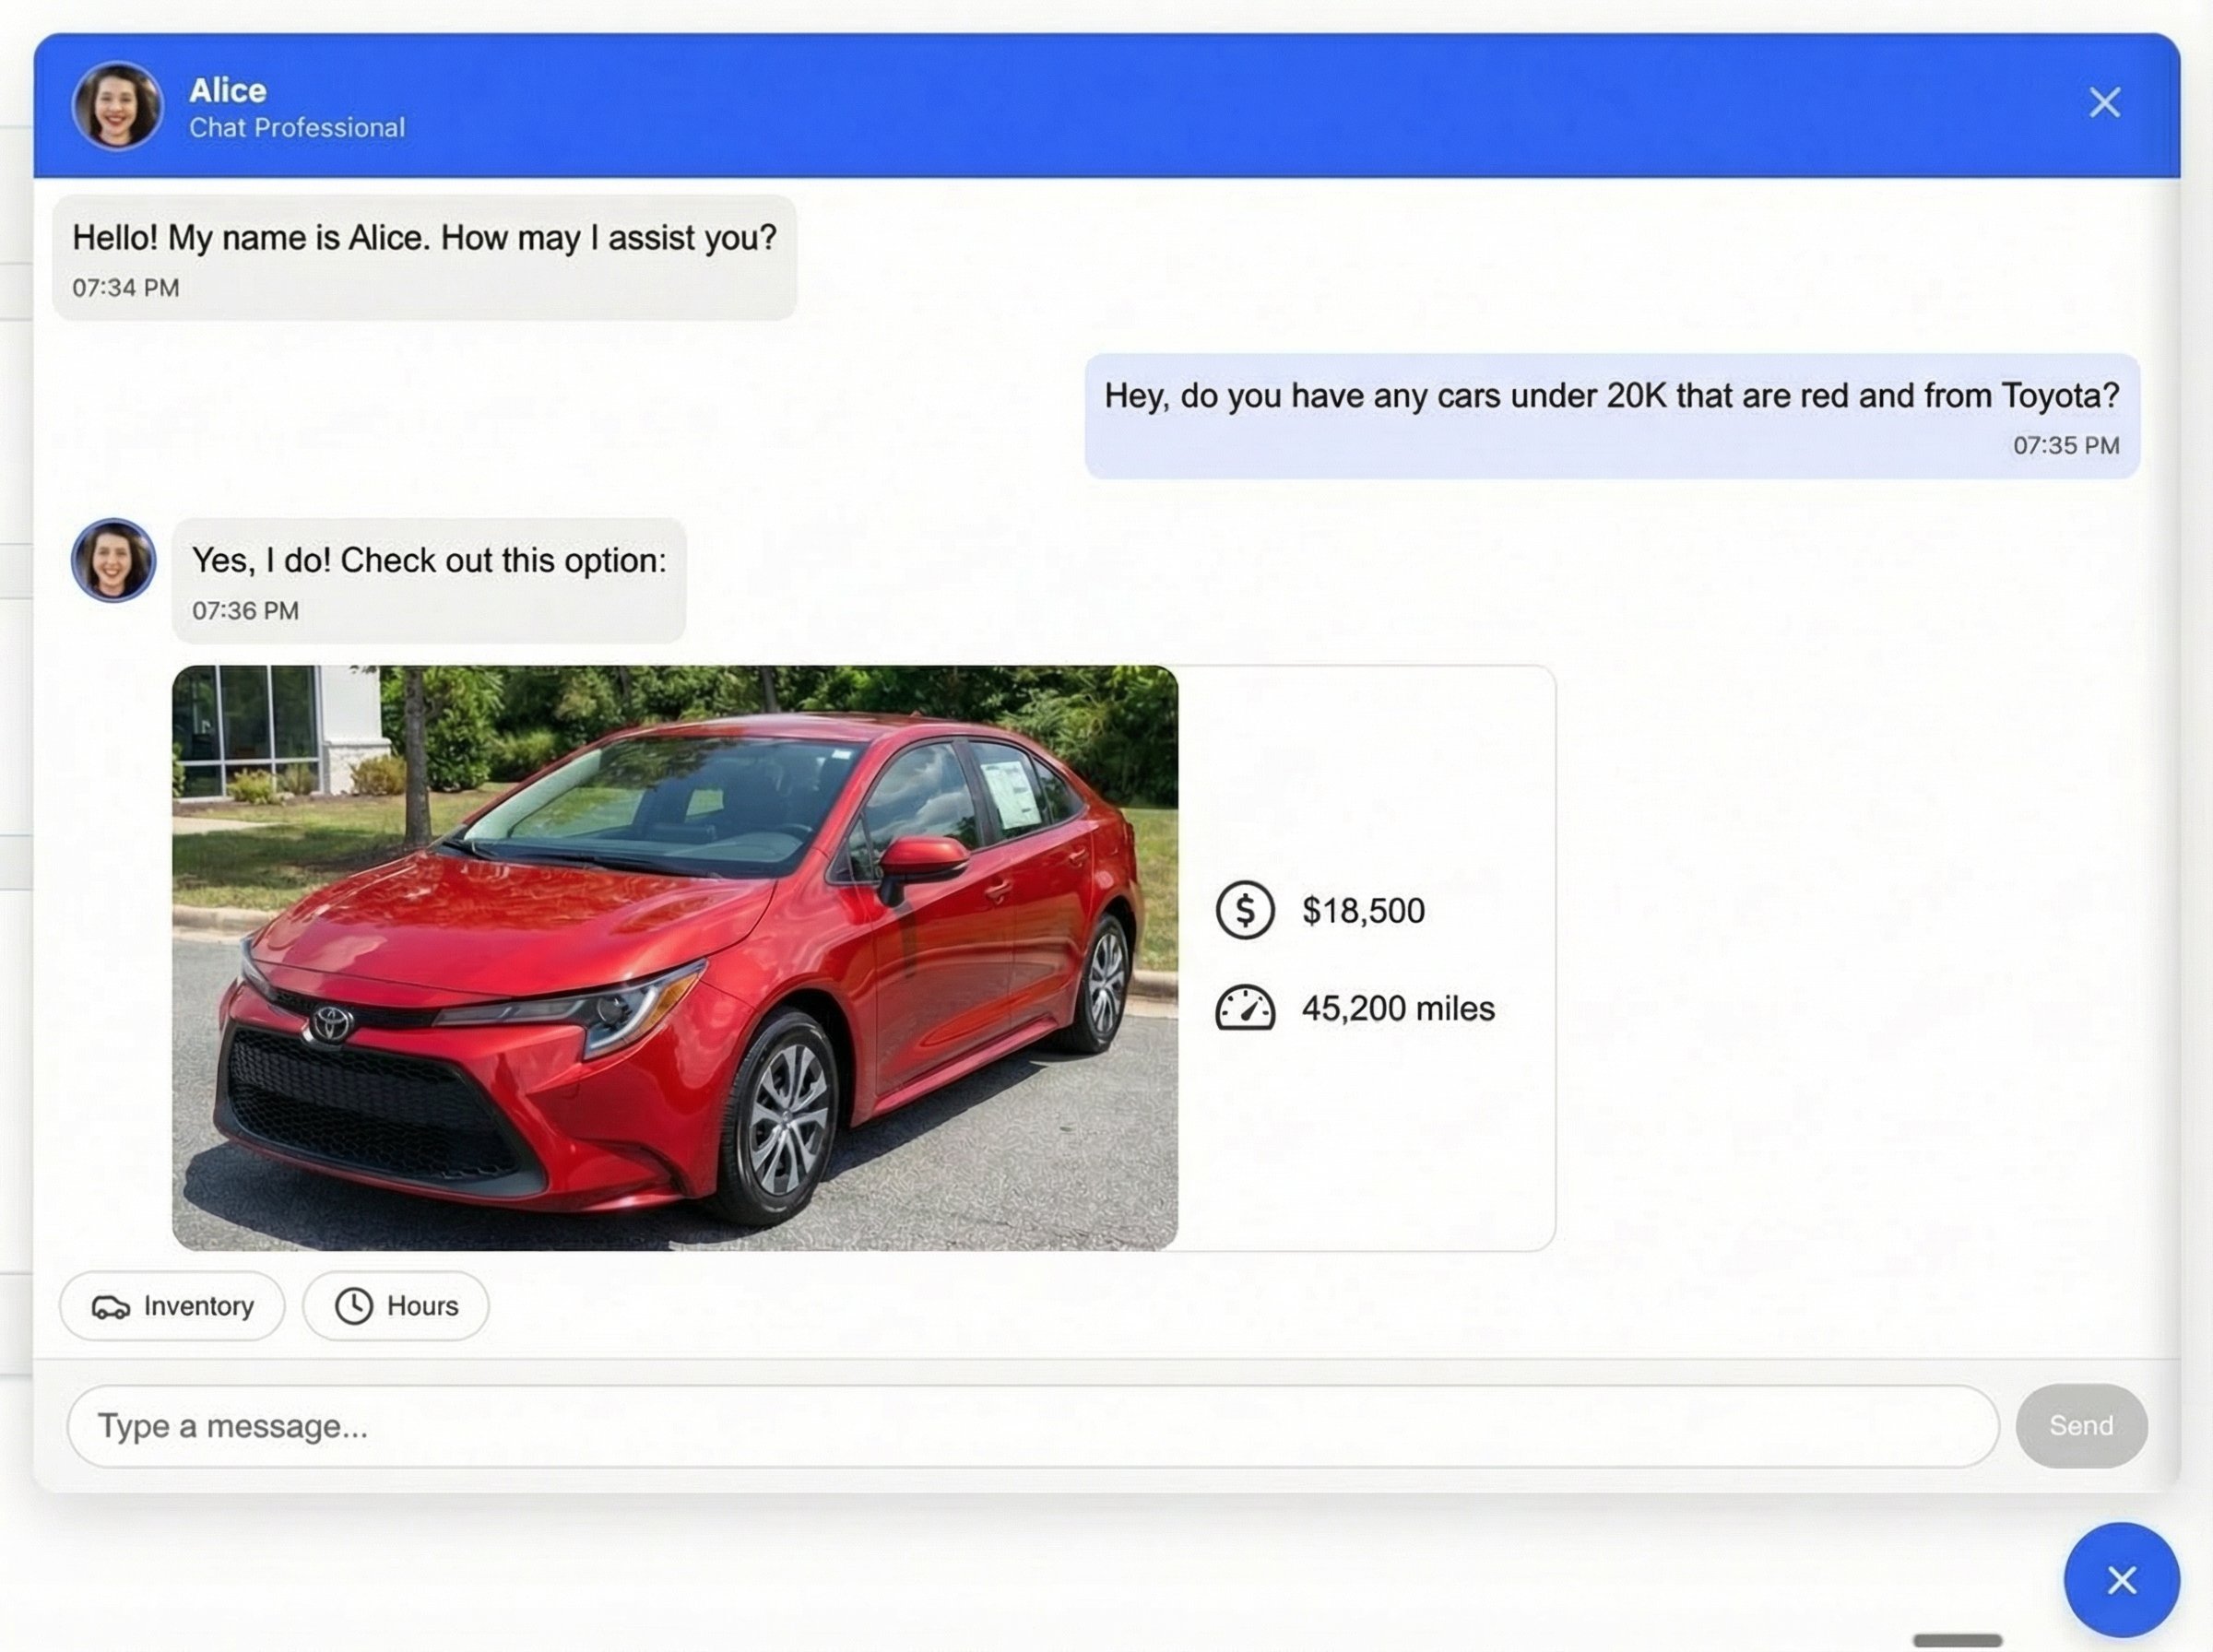Click the speedometer mileage icon
2213x1652 pixels.
(1244, 1008)
